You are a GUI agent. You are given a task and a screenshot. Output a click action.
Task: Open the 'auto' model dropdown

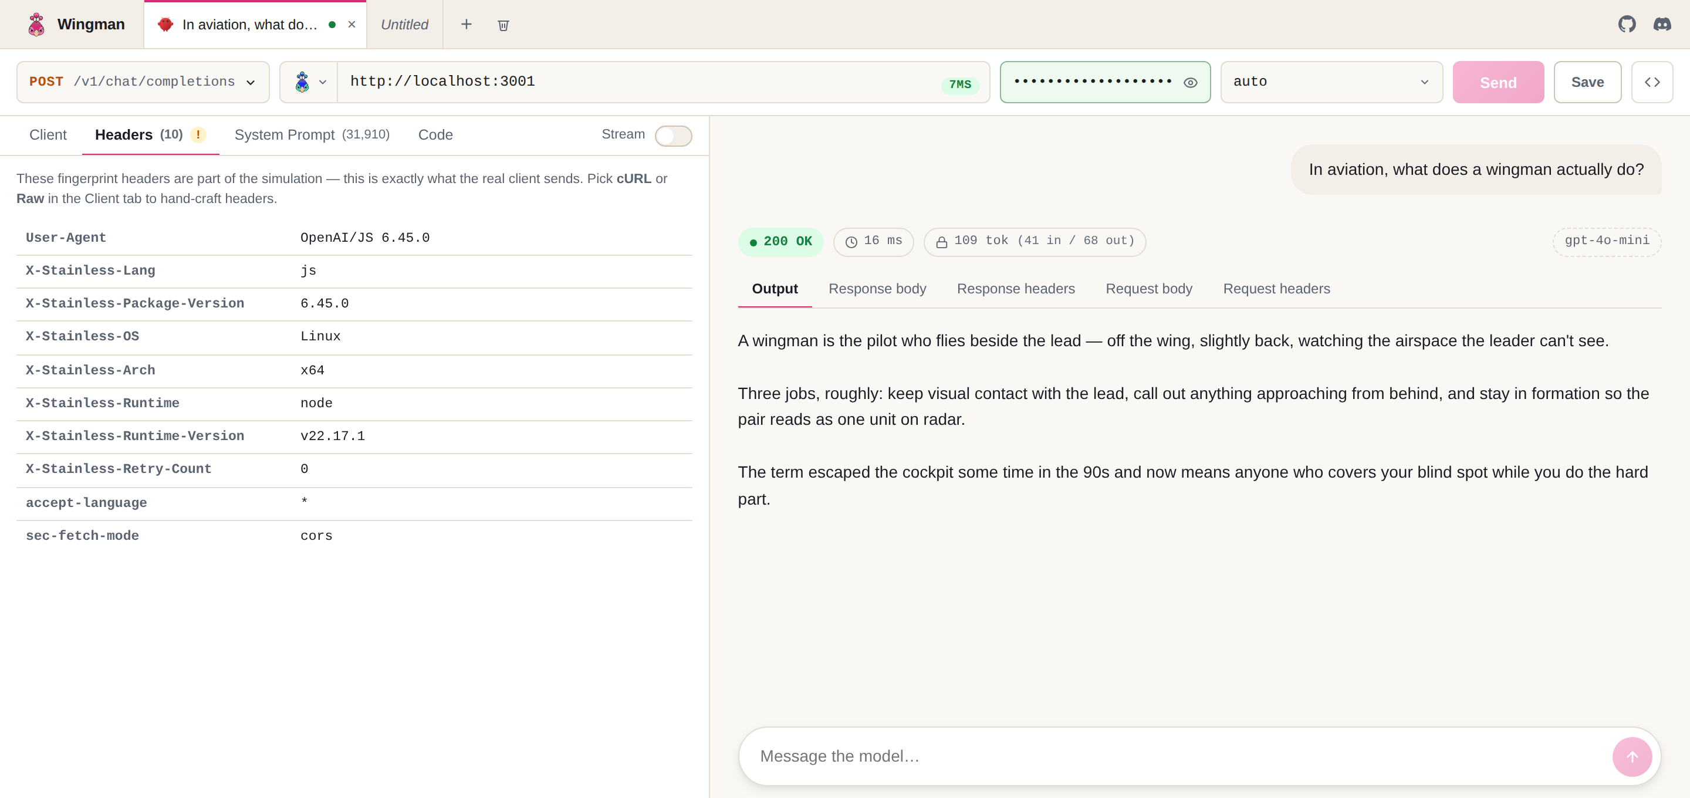1331,82
